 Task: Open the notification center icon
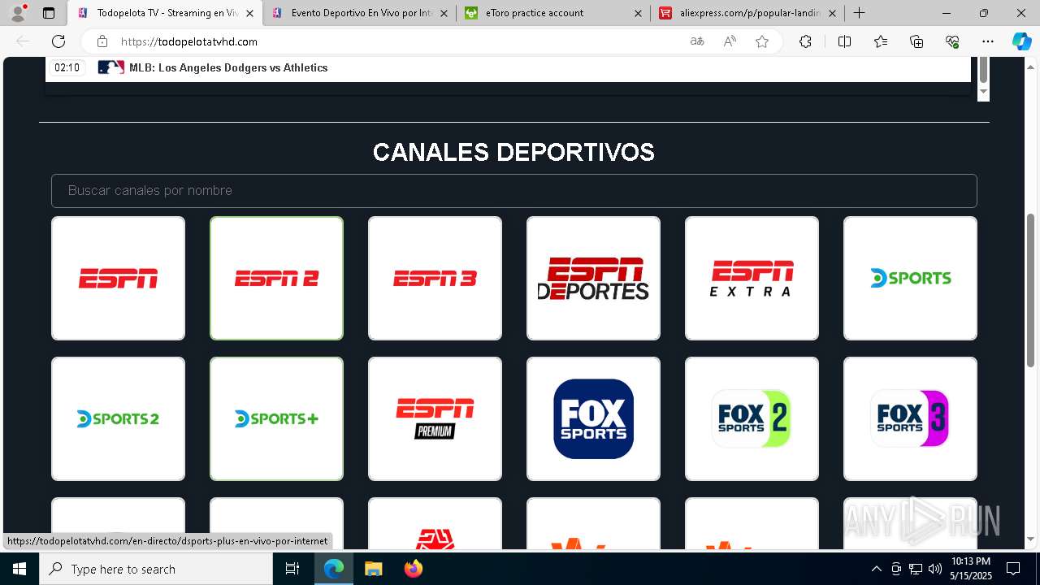click(1013, 569)
